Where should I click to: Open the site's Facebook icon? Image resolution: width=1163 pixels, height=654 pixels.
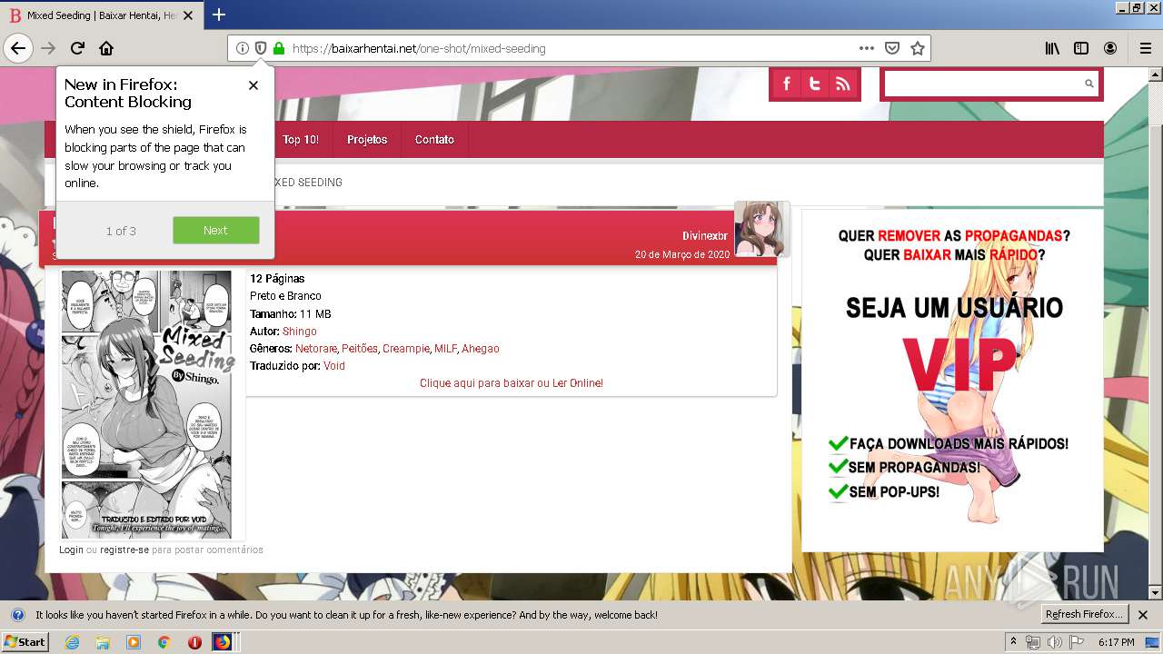(x=787, y=84)
